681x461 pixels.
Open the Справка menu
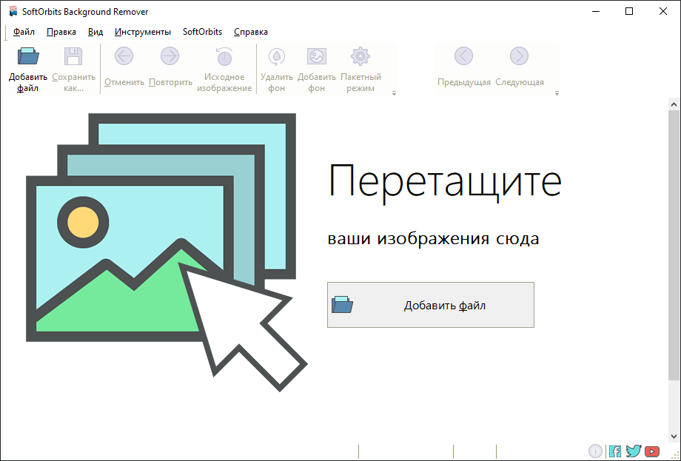click(x=251, y=32)
